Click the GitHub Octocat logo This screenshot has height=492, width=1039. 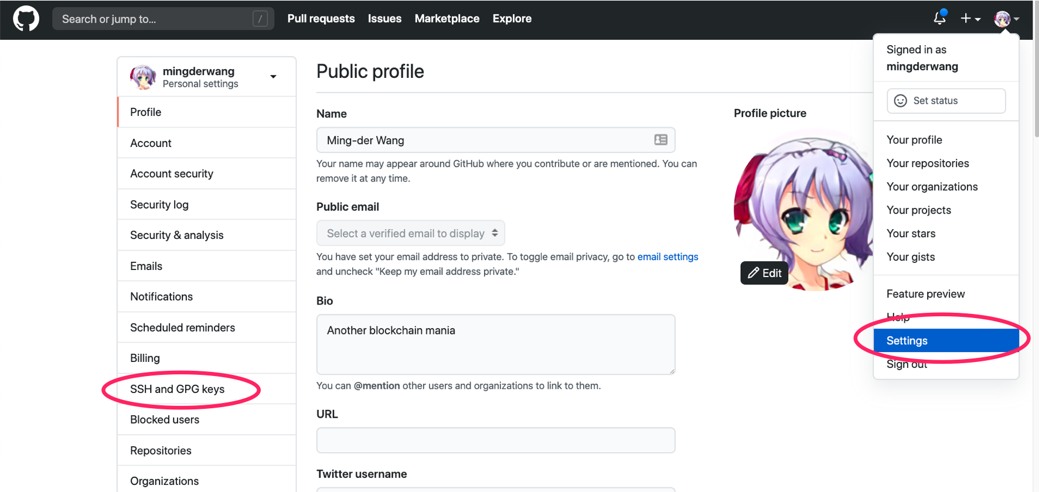pos(26,19)
